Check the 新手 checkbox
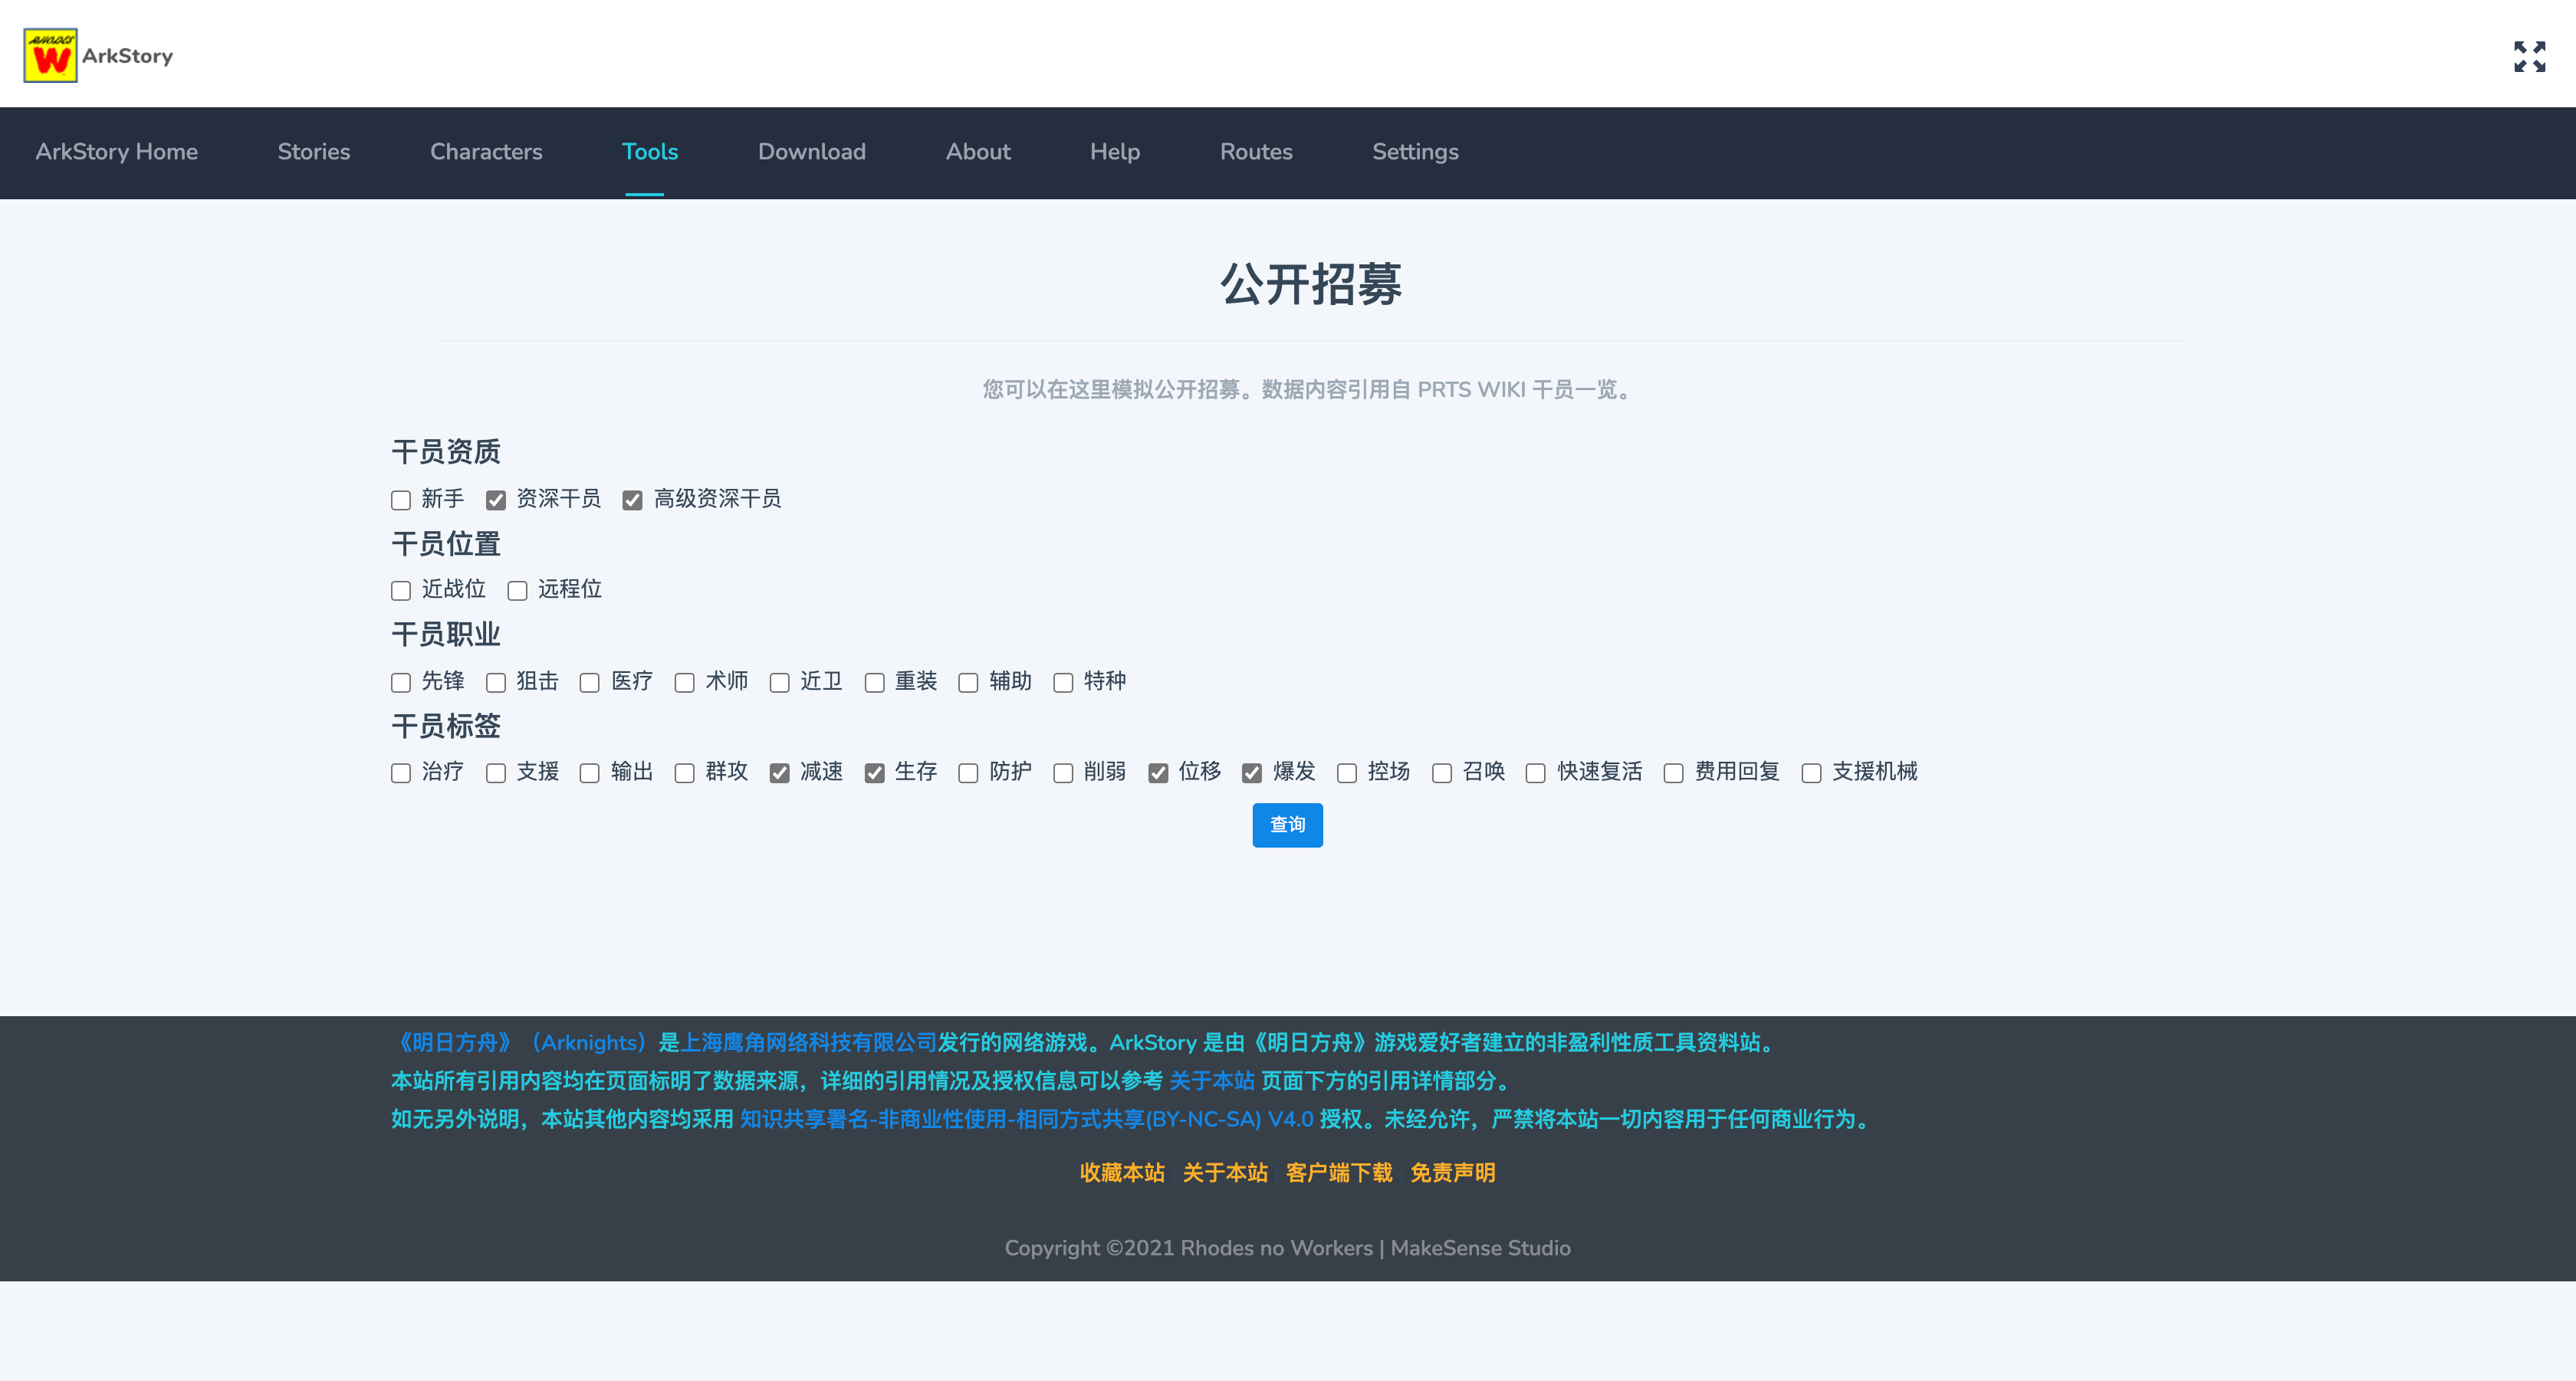 click(x=401, y=500)
